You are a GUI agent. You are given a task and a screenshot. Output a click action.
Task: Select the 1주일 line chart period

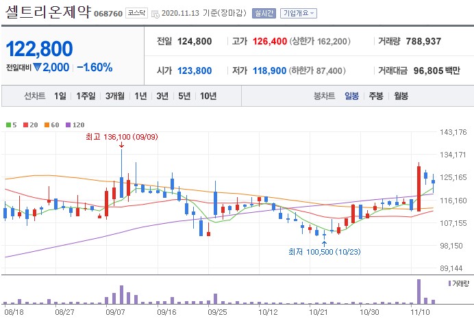[x=86, y=96]
